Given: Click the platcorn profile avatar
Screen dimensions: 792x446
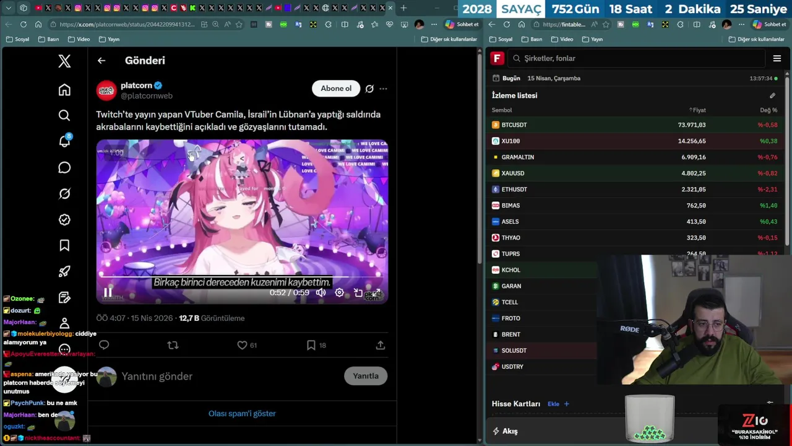Looking at the screenshot, I should point(106,90).
